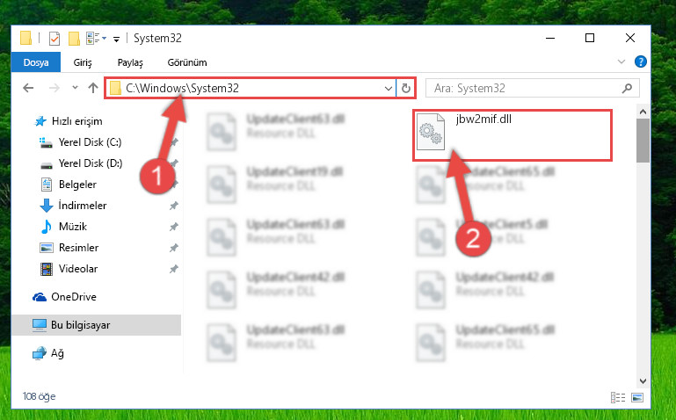Click the search magnifier icon
Viewport: 676px width, 420px height.
pos(627,89)
